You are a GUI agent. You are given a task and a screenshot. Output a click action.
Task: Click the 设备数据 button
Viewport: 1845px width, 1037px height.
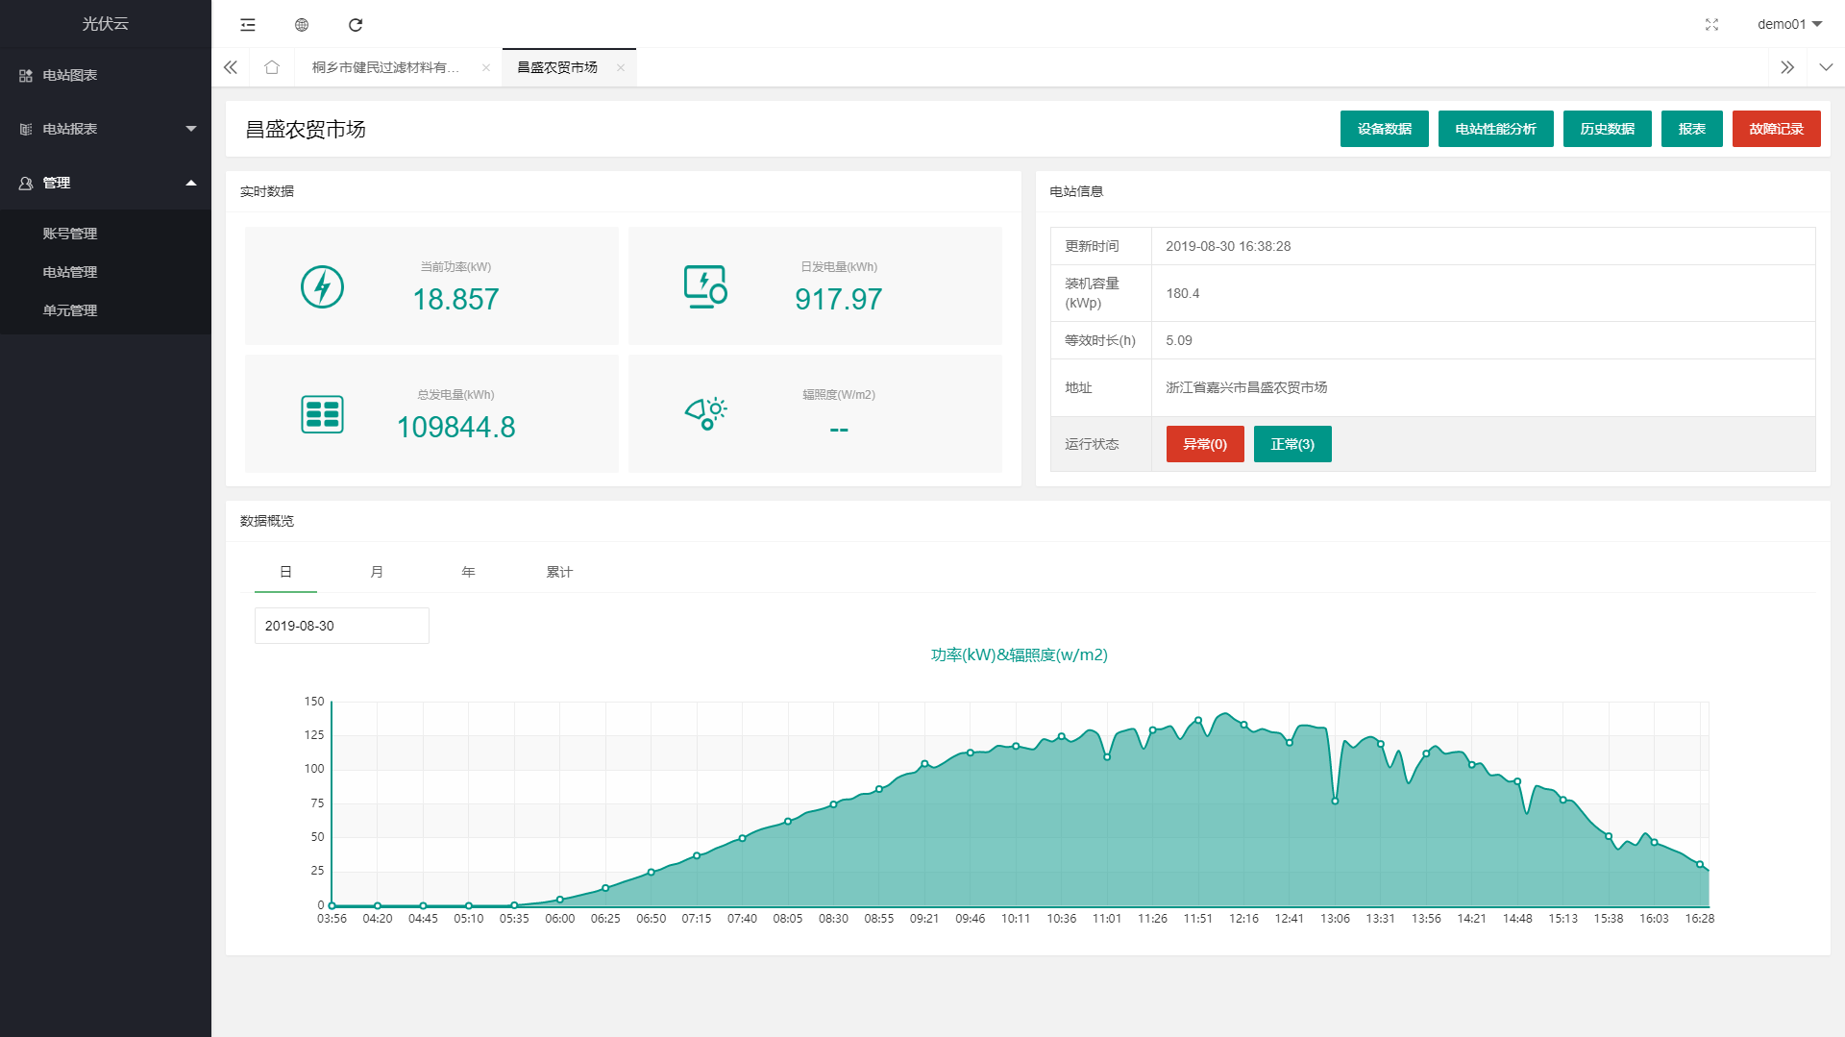coord(1384,129)
